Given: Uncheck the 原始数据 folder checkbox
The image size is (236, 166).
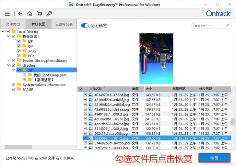Looking at the screenshot, I should click(14, 36).
